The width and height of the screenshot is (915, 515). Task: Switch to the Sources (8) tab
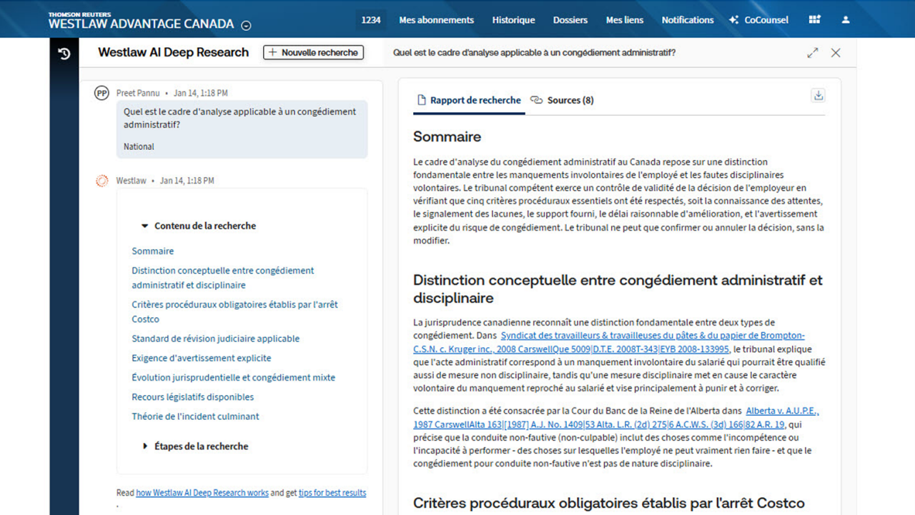coord(563,100)
